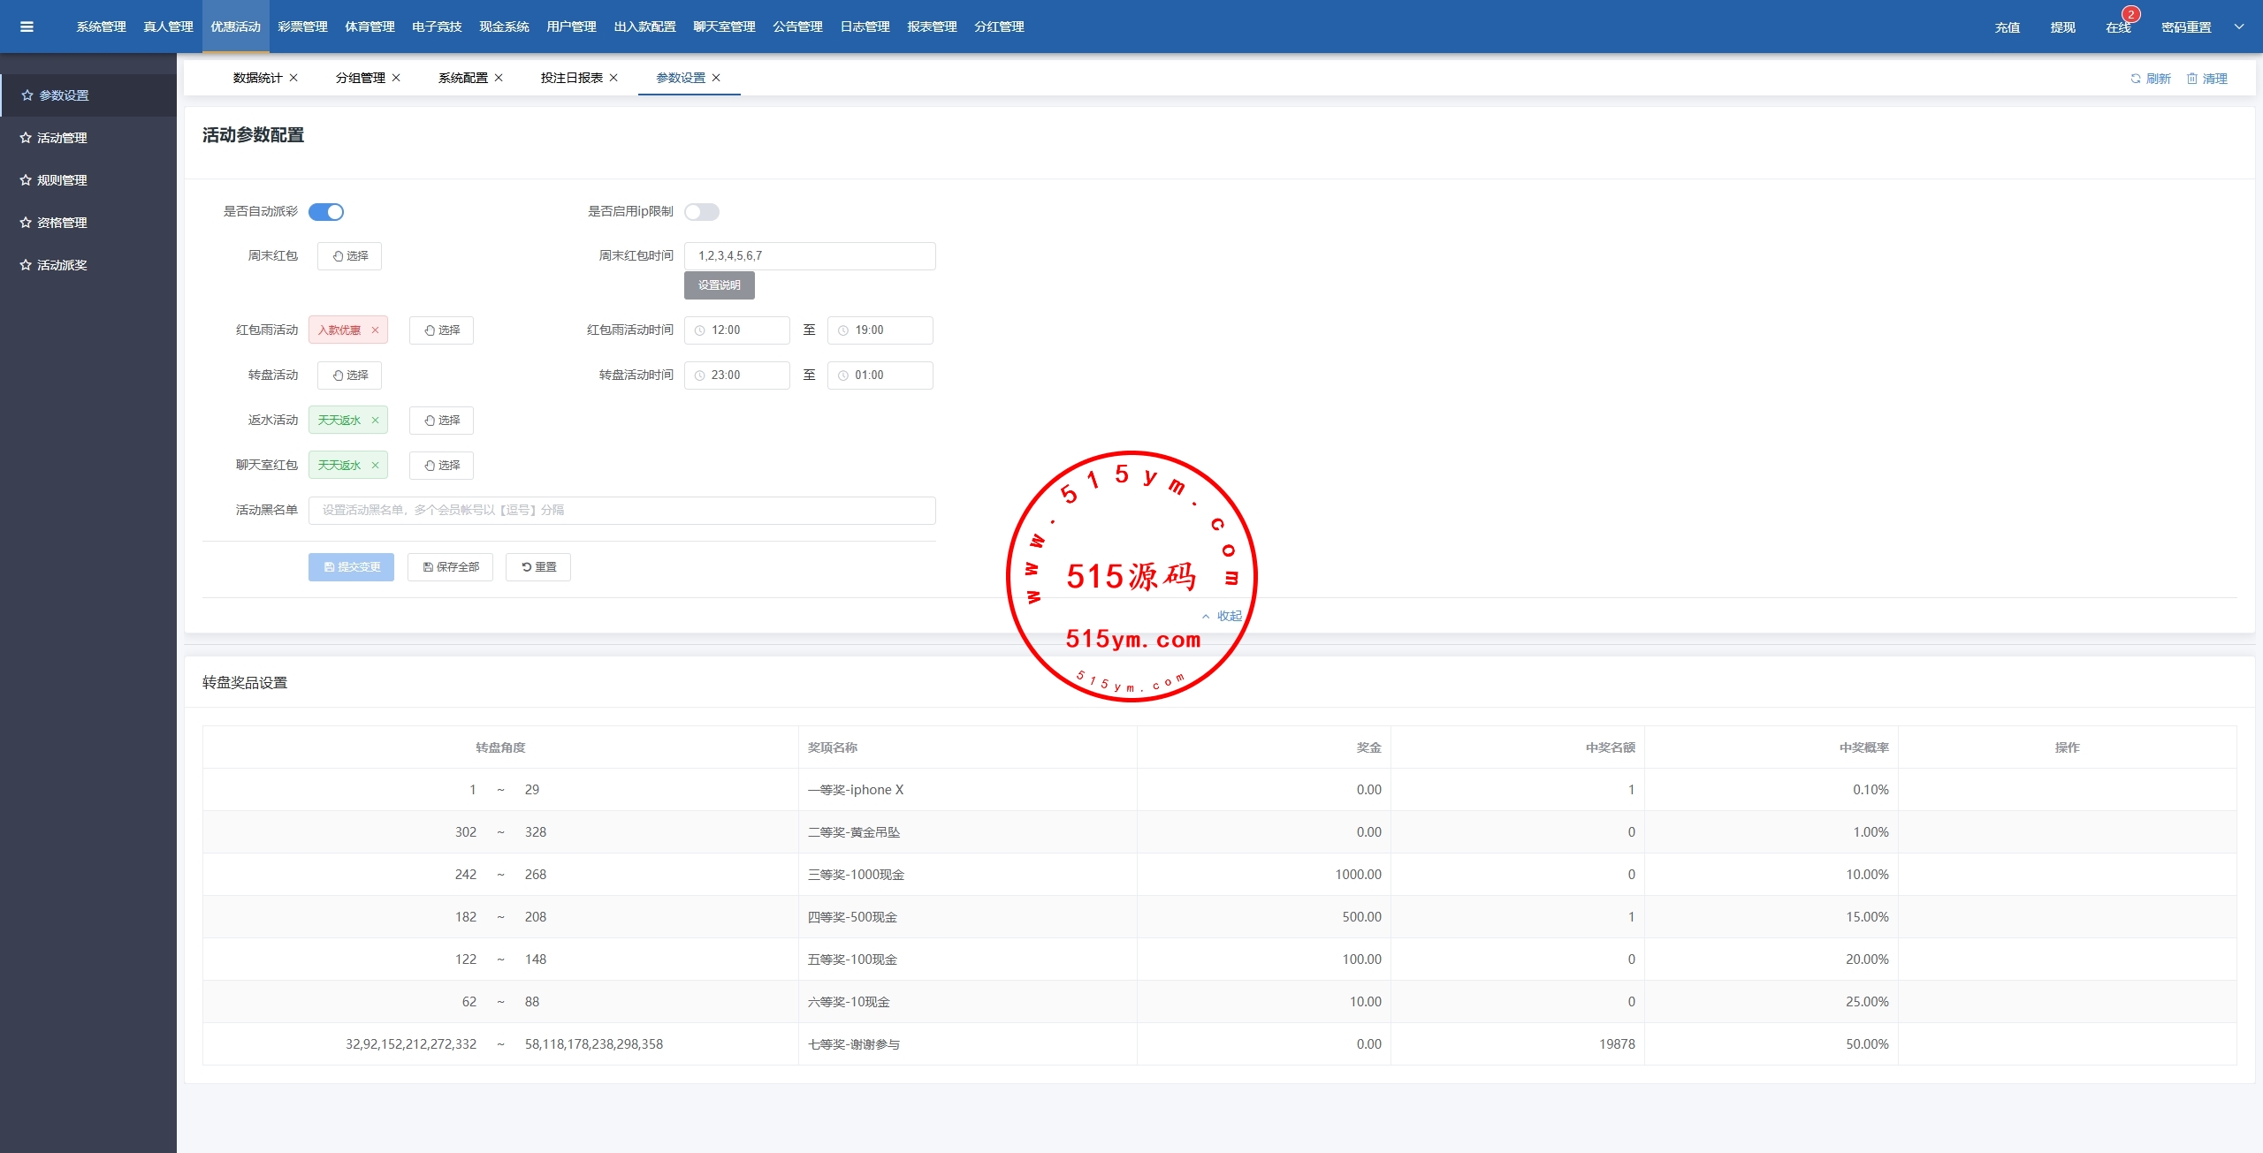The width and height of the screenshot is (2263, 1153).
Task: Enable the 是否启用ip限制 switch
Action: pyautogui.click(x=702, y=212)
